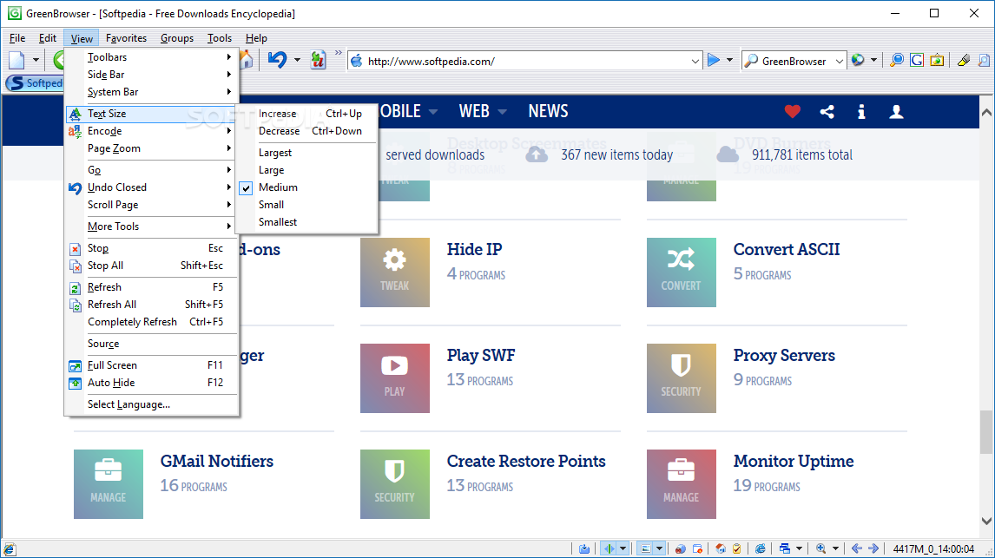
Task: Select the checked Medium text size
Action: pos(306,187)
